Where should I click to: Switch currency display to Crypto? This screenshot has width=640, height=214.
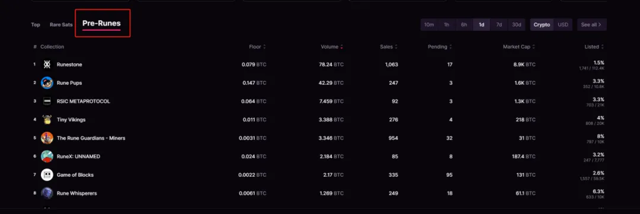(542, 25)
